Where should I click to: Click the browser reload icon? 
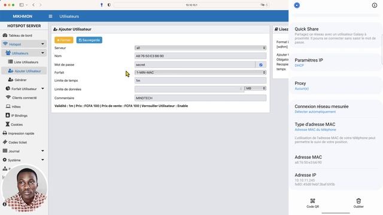point(267,5)
